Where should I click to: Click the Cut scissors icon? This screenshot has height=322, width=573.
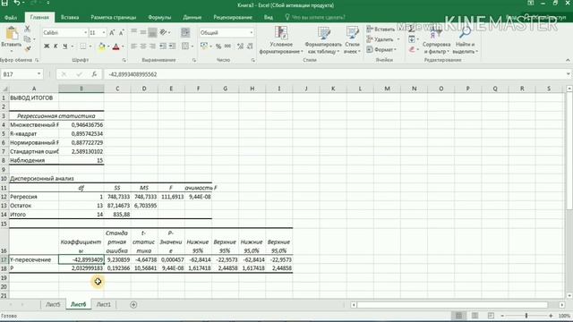(x=28, y=29)
